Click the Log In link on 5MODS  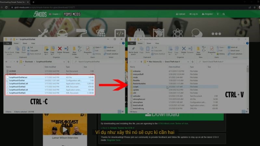point(193,14)
